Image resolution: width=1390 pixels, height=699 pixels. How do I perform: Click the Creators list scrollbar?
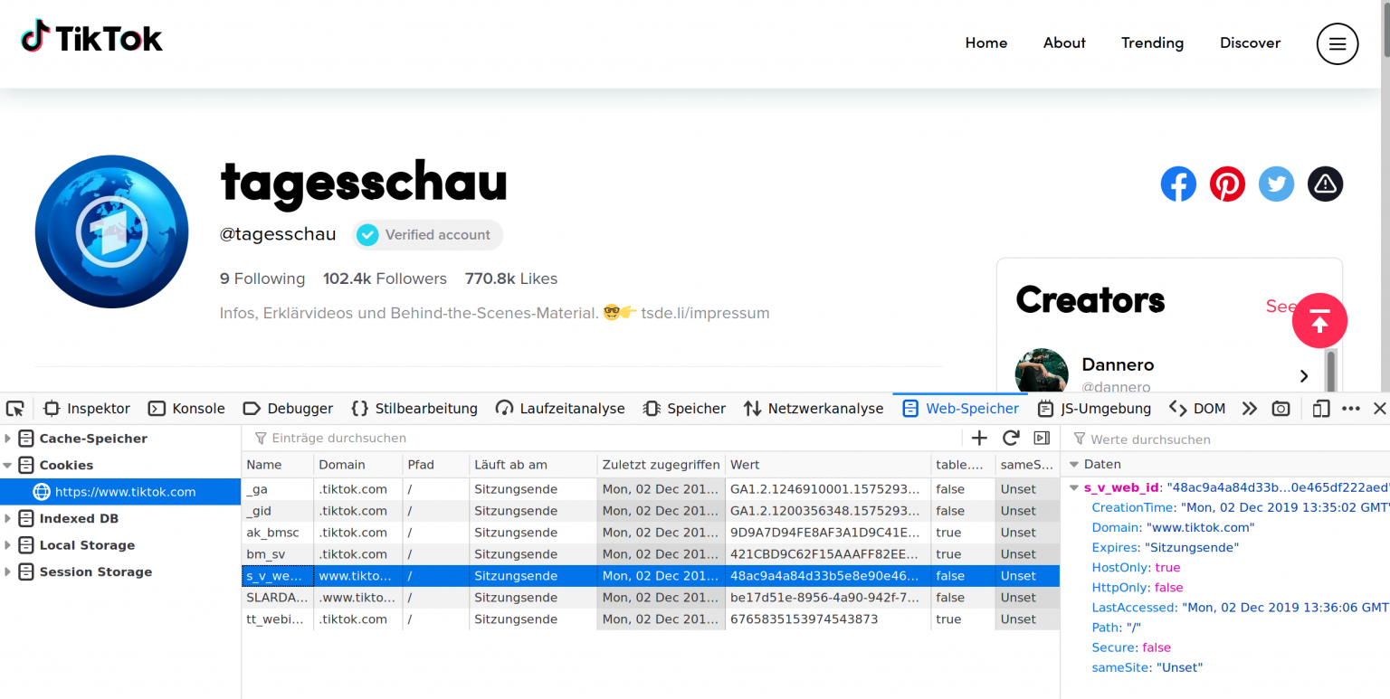[x=1330, y=371]
